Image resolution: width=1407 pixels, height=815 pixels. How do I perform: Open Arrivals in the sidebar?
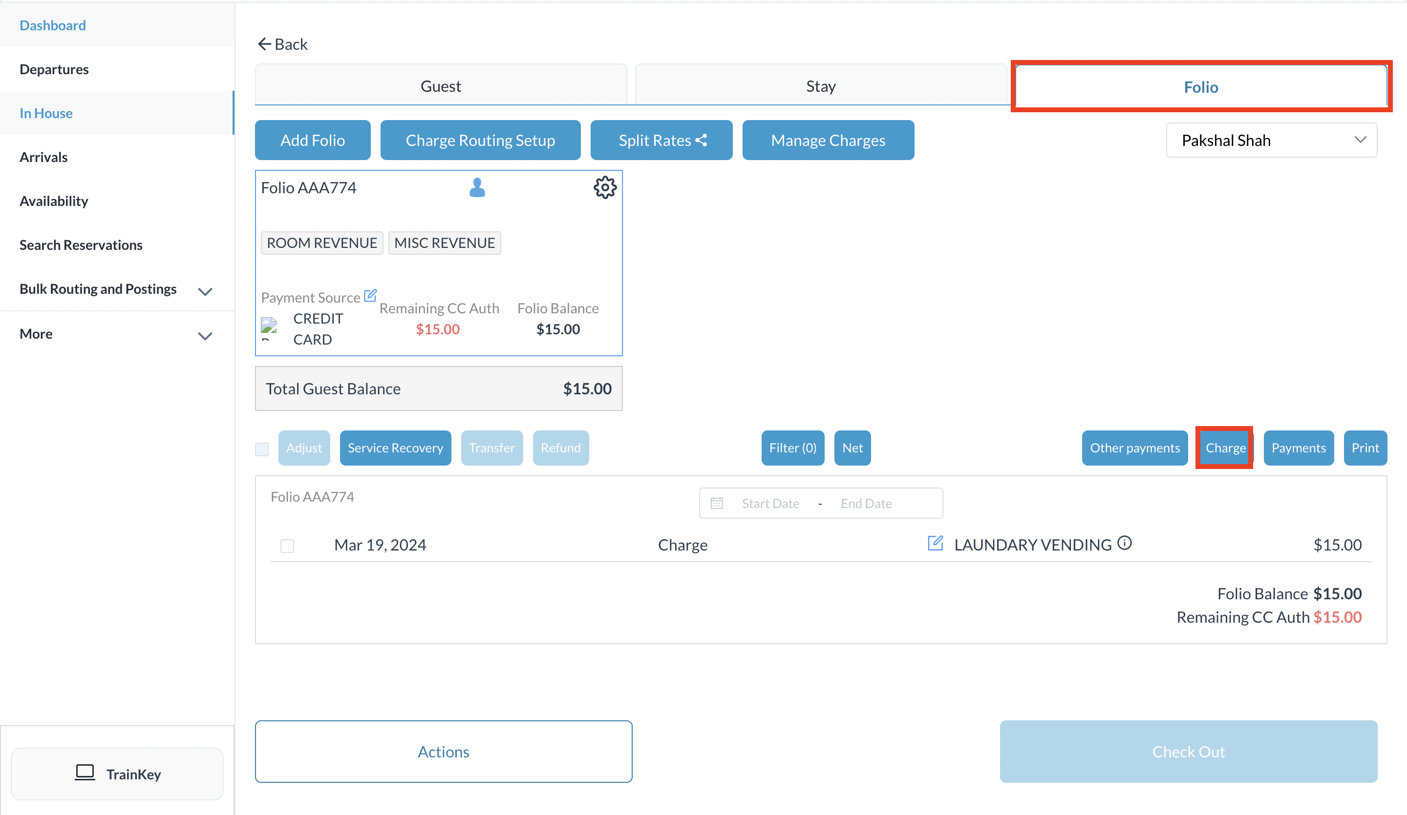tap(43, 157)
